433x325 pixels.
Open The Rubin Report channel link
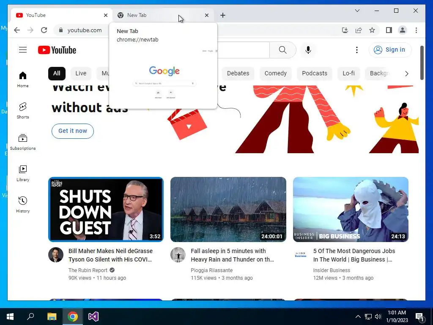coord(88,270)
